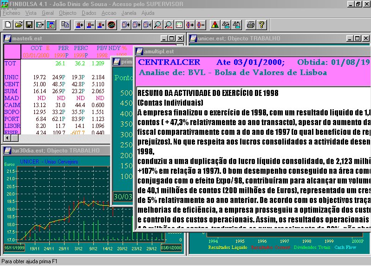Viewport: 371px width, 266px height.
Task: Click the left scroll arrow in masterli.est
Action: 7,138
